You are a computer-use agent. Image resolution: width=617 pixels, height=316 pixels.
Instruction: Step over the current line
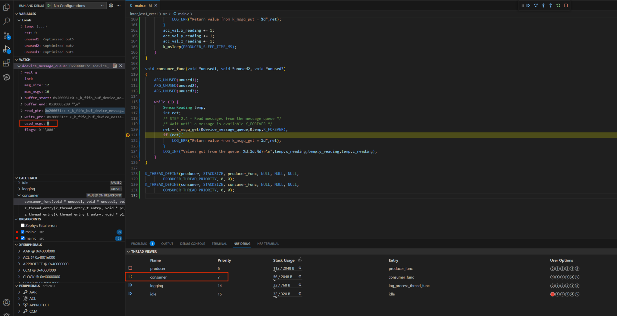coord(536,5)
